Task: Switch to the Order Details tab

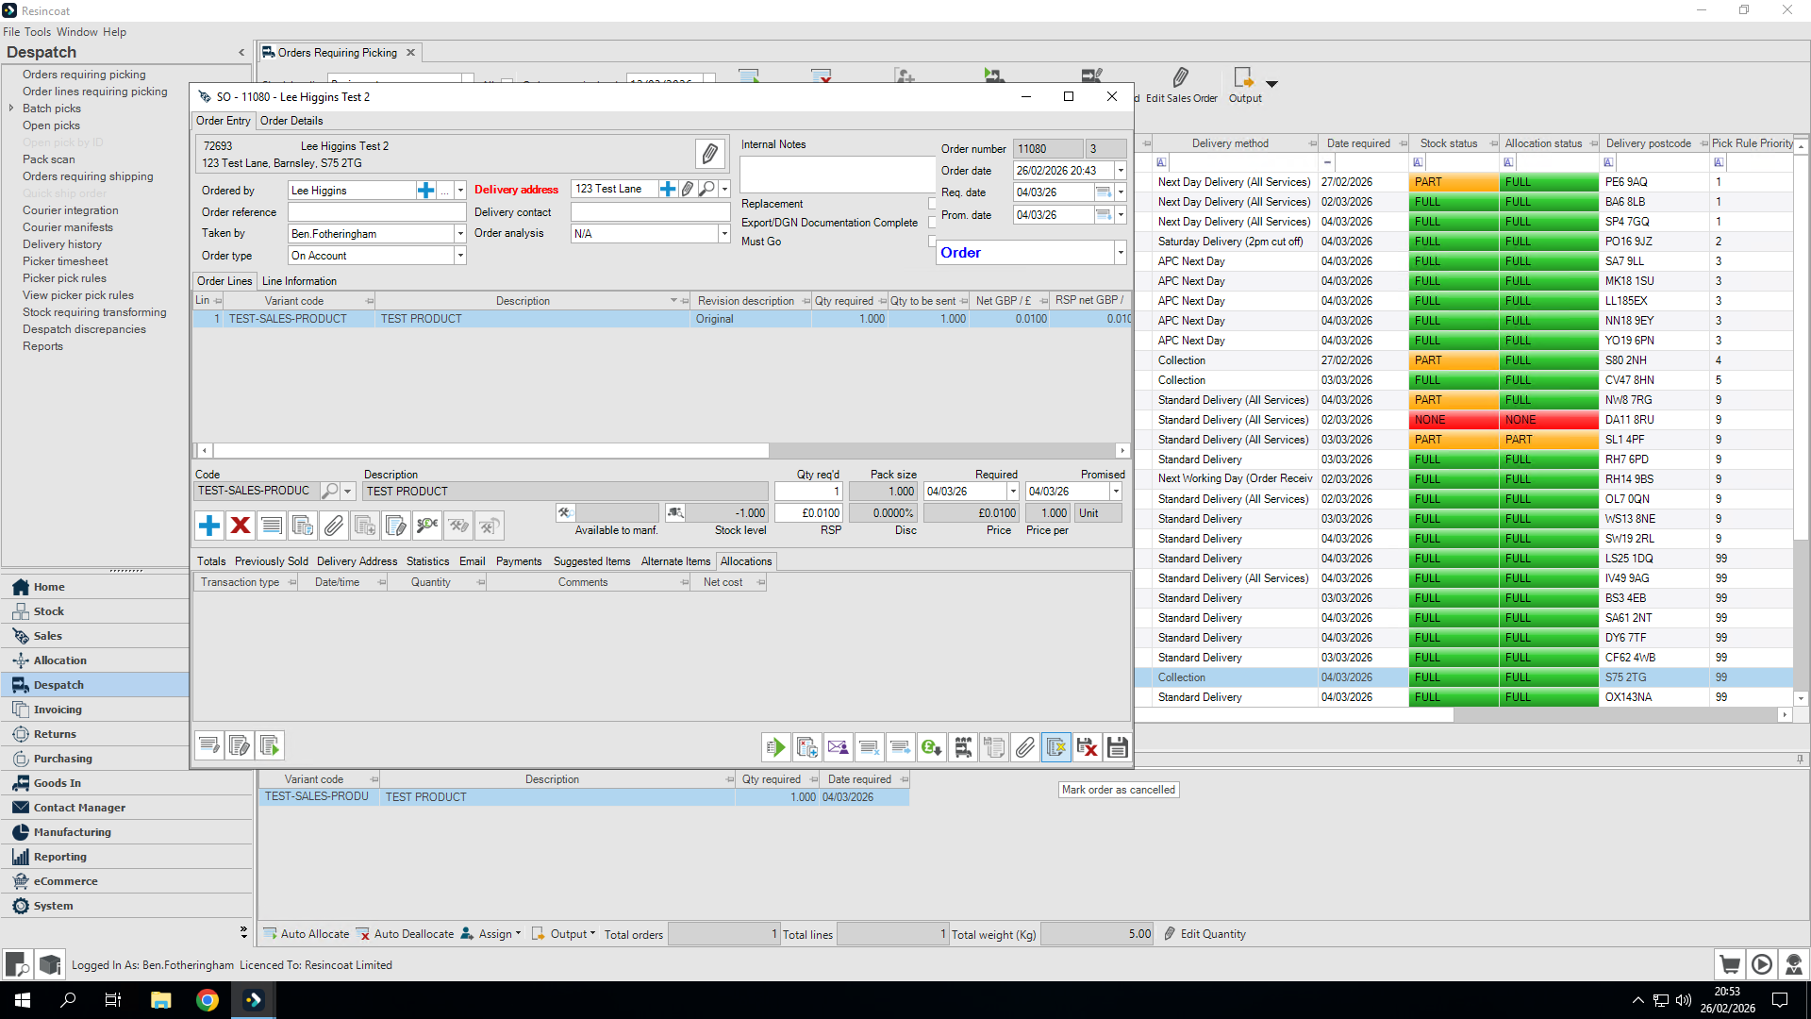Action: pos(291,121)
